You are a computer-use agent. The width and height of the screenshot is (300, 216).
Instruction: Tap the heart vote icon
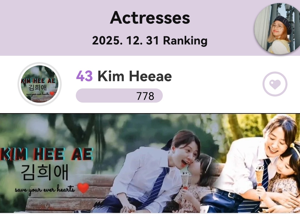pyautogui.click(x=275, y=84)
